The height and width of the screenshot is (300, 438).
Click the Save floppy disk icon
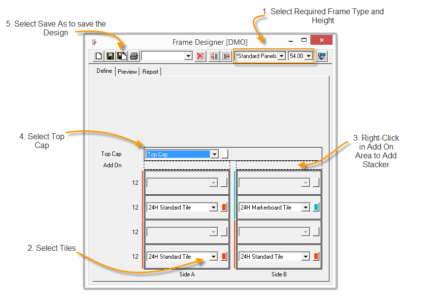110,56
